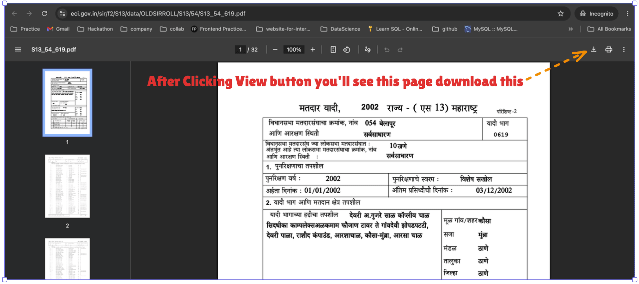
Task: Open PDF viewer more actions menu
Action: [624, 49]
